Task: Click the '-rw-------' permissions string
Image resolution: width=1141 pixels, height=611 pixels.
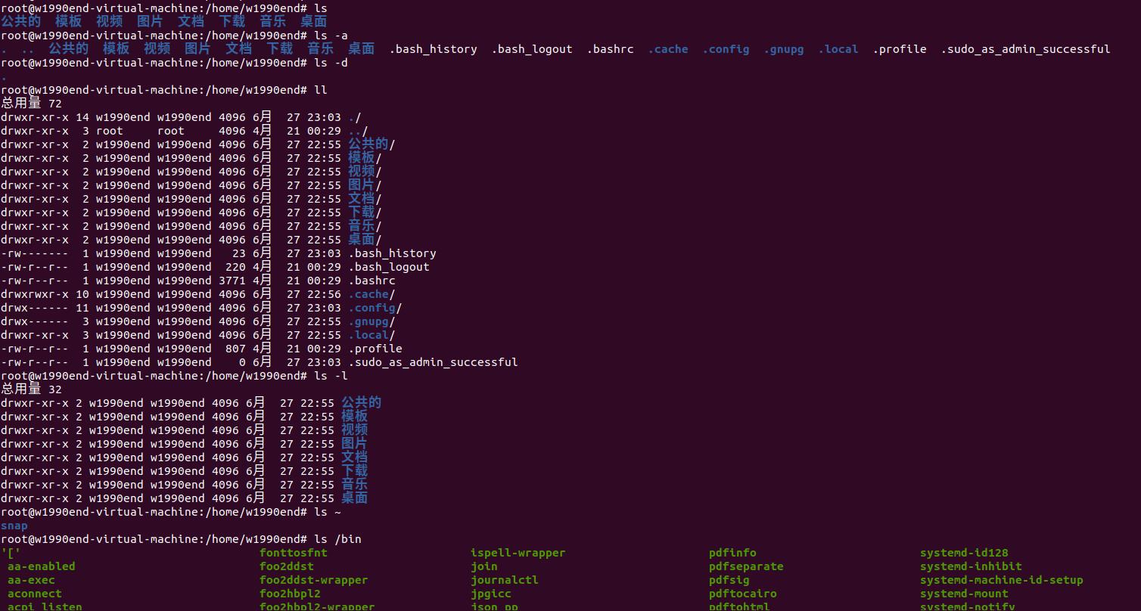Action: [x=35, y=253]
